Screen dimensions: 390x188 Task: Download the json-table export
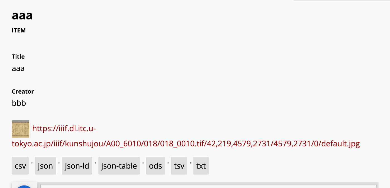pyautogui.click(x=119, y=166)
